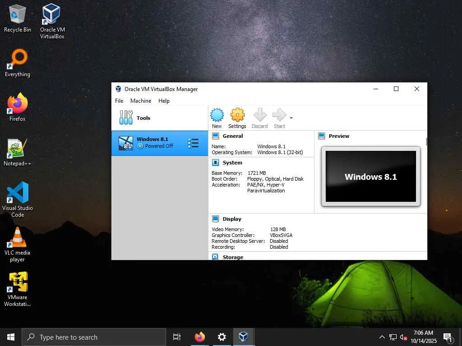Screen dimensions: 462x346
Task: Select the VLC media player desktop shortcut
Action: click(18, 245)
